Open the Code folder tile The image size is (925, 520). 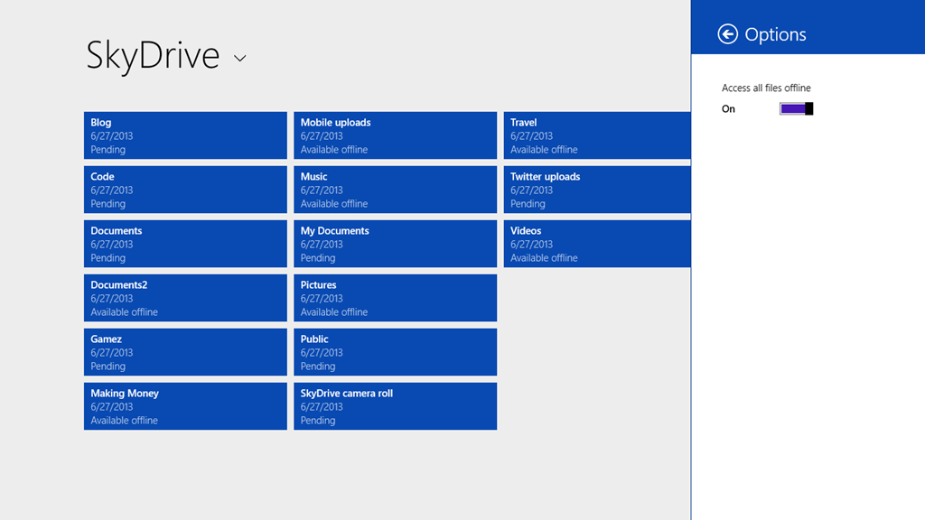pyautogui.click(x=185, y=190)
